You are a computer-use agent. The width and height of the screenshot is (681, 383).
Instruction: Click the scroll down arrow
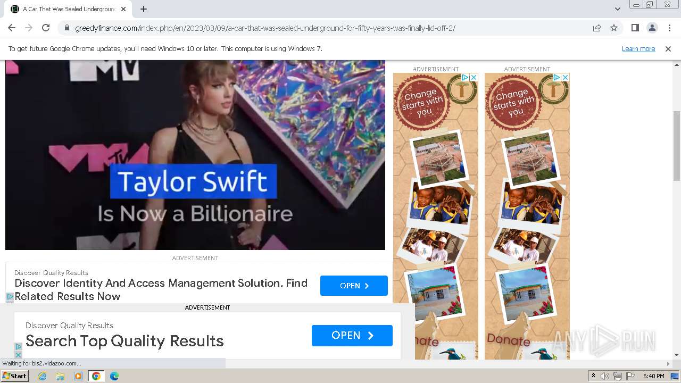677,355
